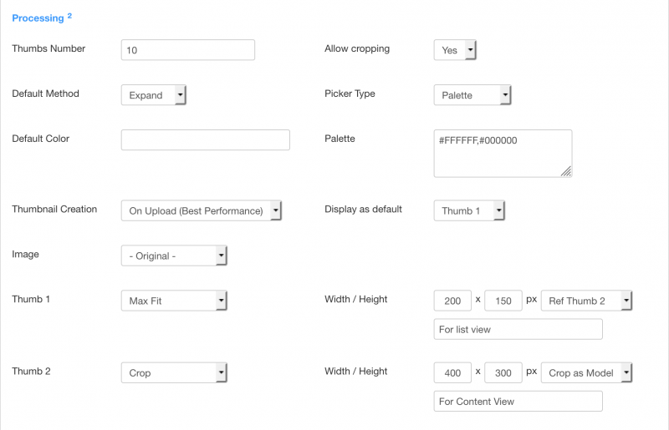The image size is (669, 430).
Task: Click the Processing section heading link
Action: coord(38,18)
